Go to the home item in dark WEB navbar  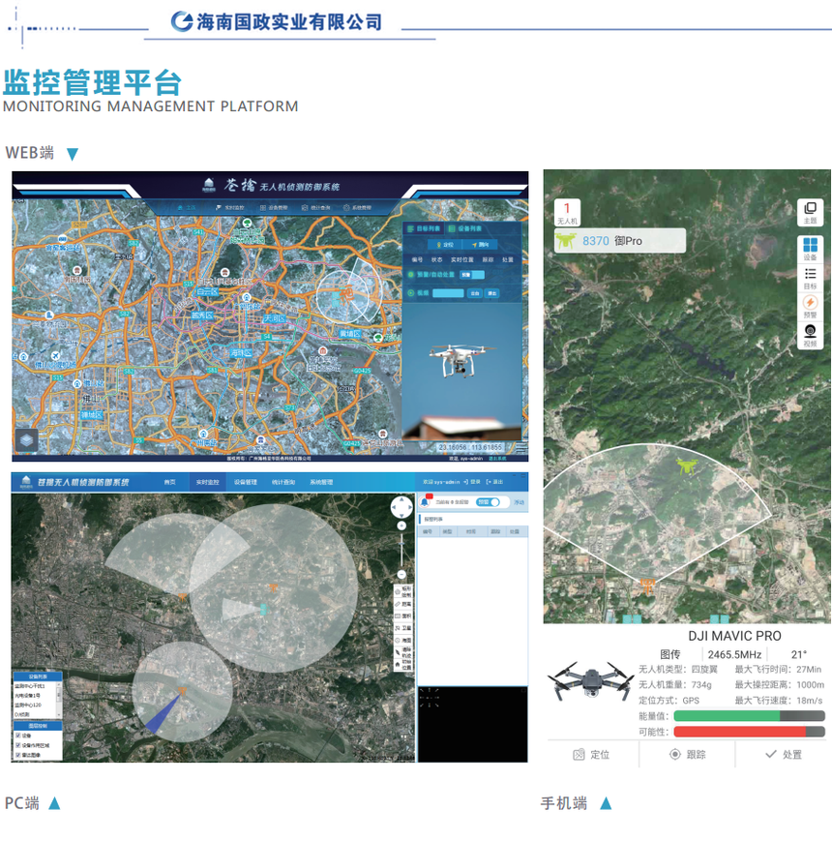pyautogui.click(x=187, y=207)
